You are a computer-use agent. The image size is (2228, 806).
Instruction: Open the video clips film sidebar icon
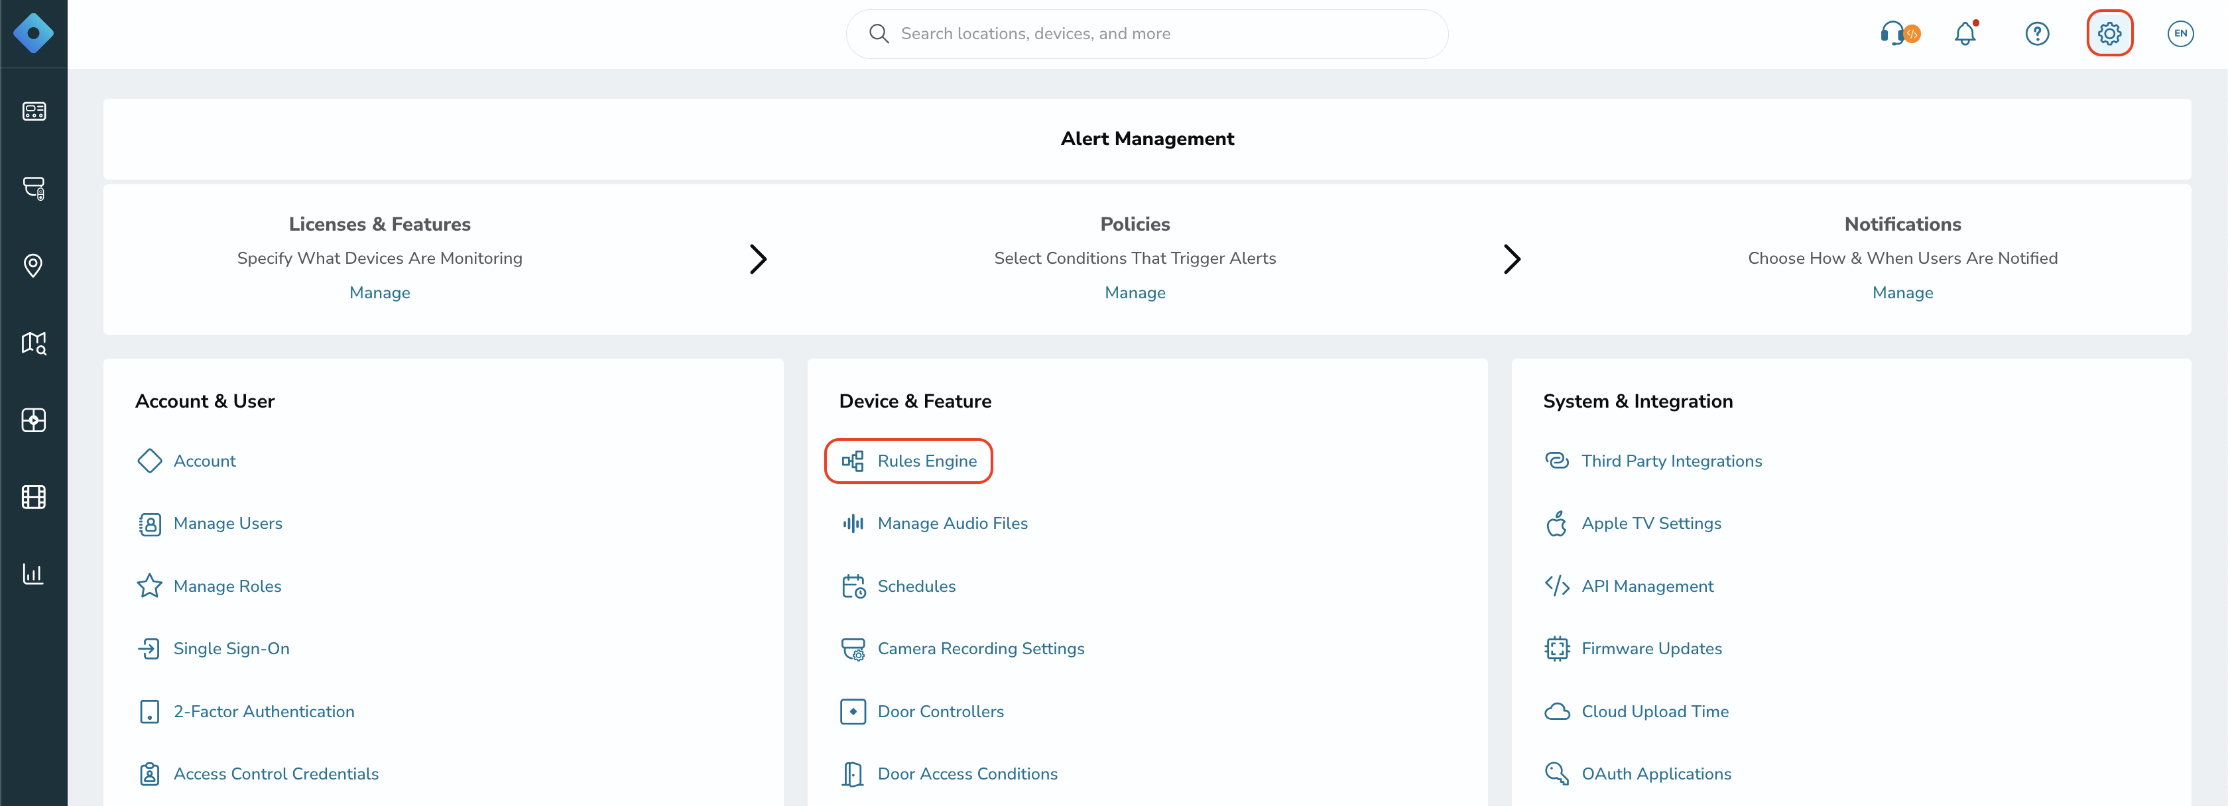[x=33, y=496]
